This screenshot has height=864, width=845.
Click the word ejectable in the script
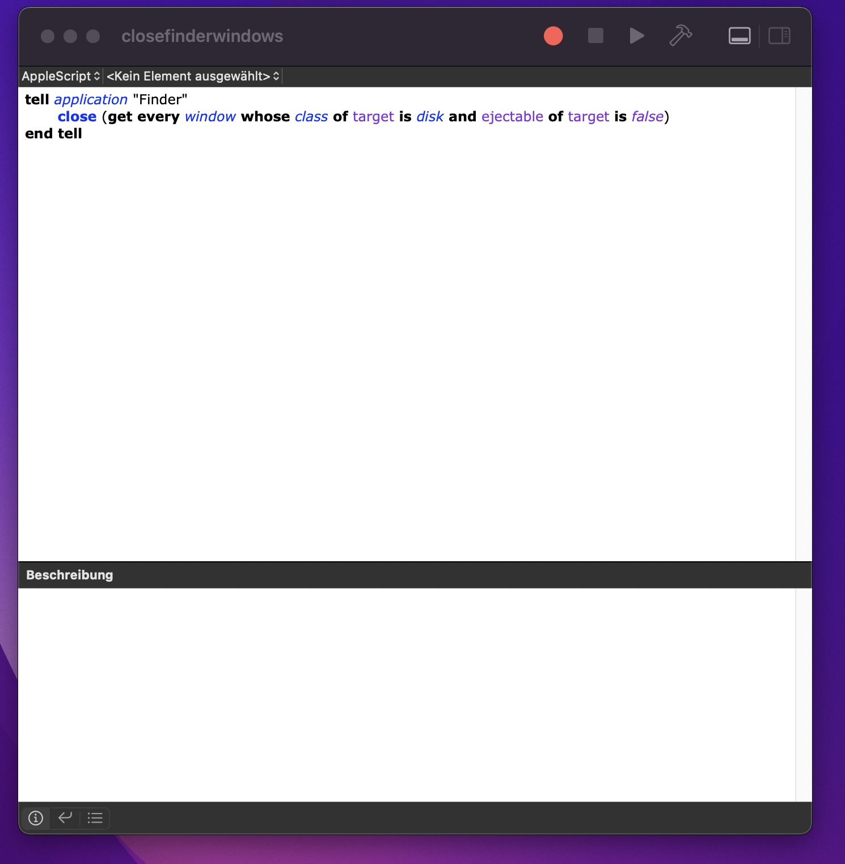point(512,117)
